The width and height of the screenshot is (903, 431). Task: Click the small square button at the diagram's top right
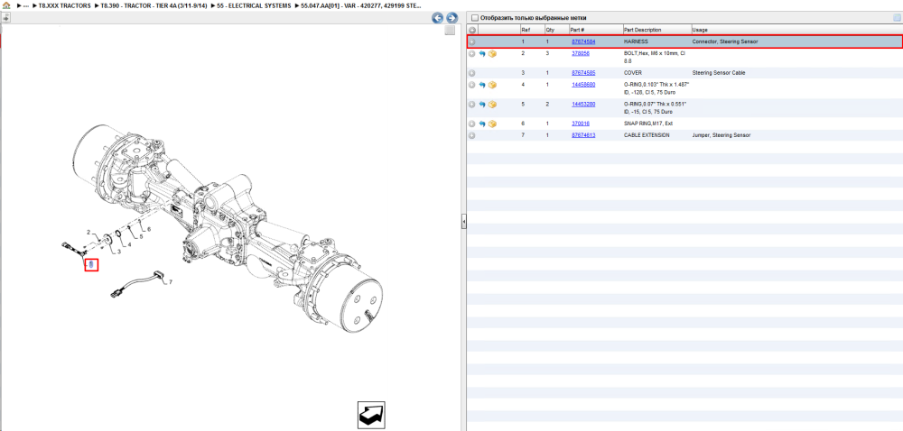[450, 31]
